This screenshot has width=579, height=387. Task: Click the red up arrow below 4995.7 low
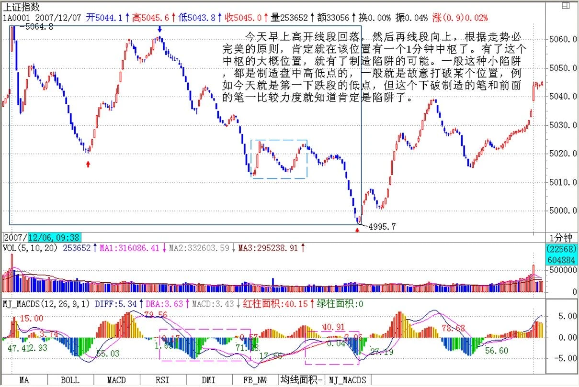[357, 230]
